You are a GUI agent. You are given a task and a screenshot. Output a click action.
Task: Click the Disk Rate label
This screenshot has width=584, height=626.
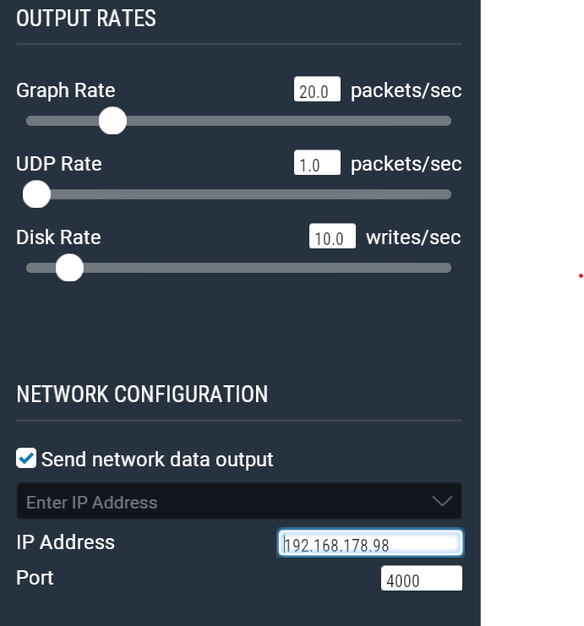58,237
